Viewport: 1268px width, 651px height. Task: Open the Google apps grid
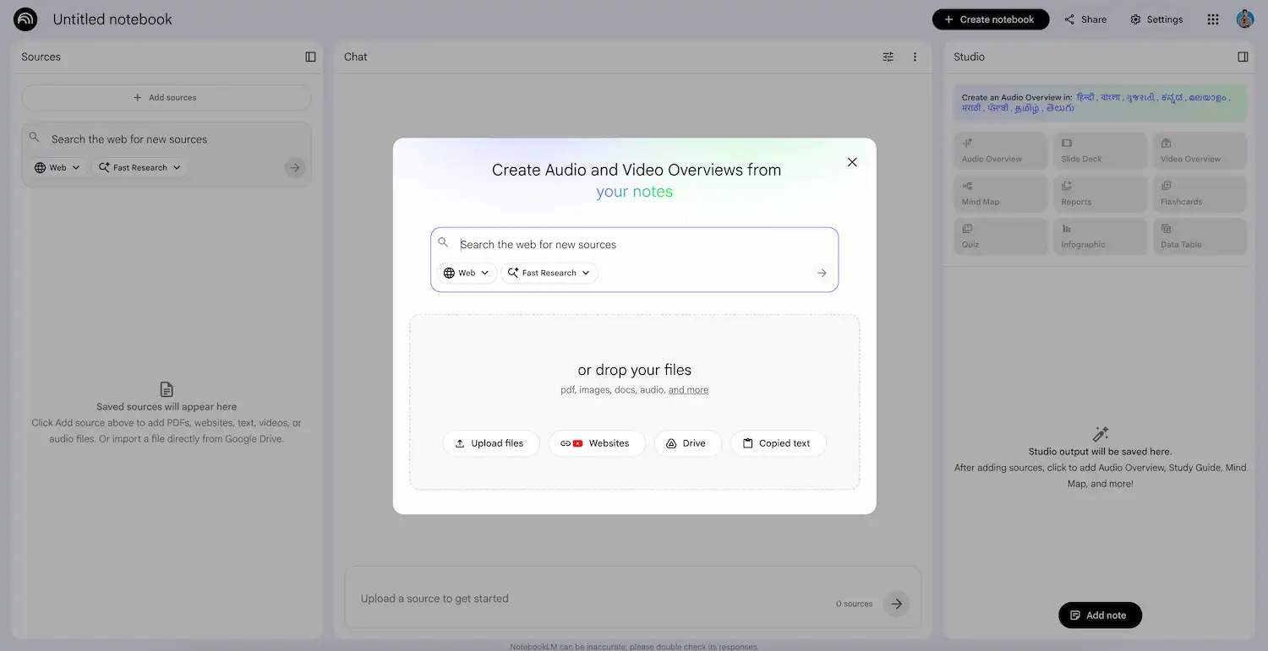[1213, 19]
